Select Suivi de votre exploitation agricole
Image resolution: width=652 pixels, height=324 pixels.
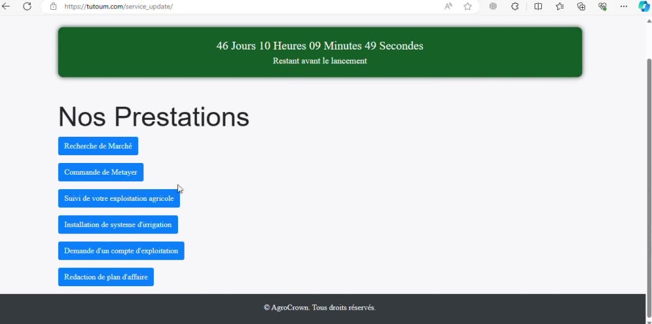click(119, 198)
